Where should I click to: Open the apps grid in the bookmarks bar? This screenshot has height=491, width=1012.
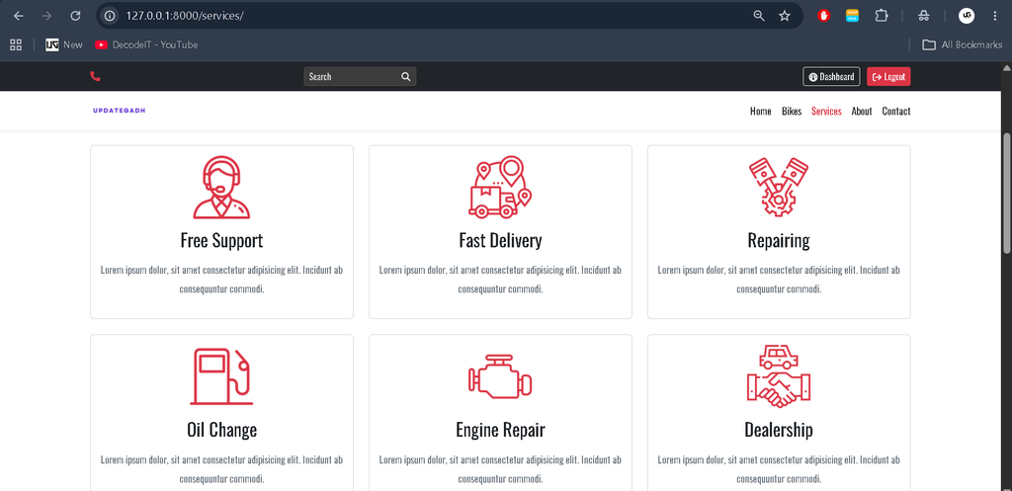(x=16, y=44)
